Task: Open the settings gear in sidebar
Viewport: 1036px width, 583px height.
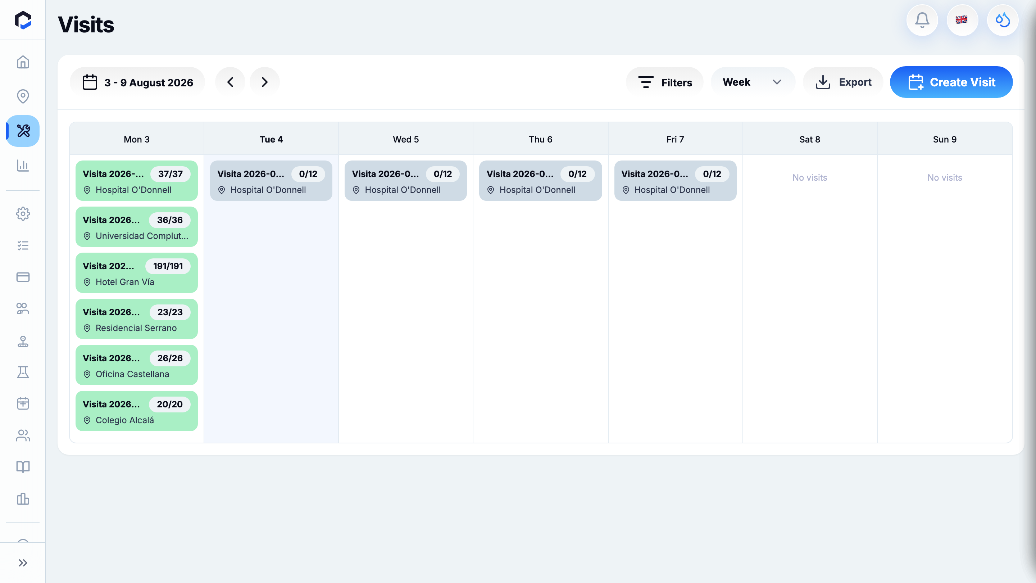Action: pos(23,214)
